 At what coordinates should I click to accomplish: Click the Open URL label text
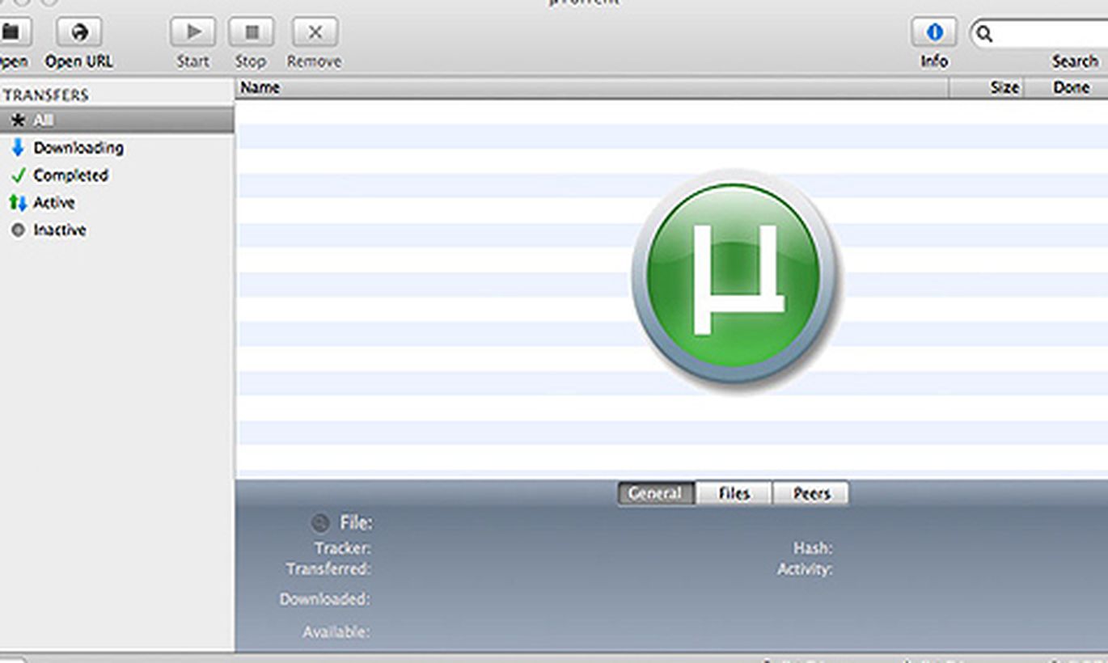click(78, 61)
